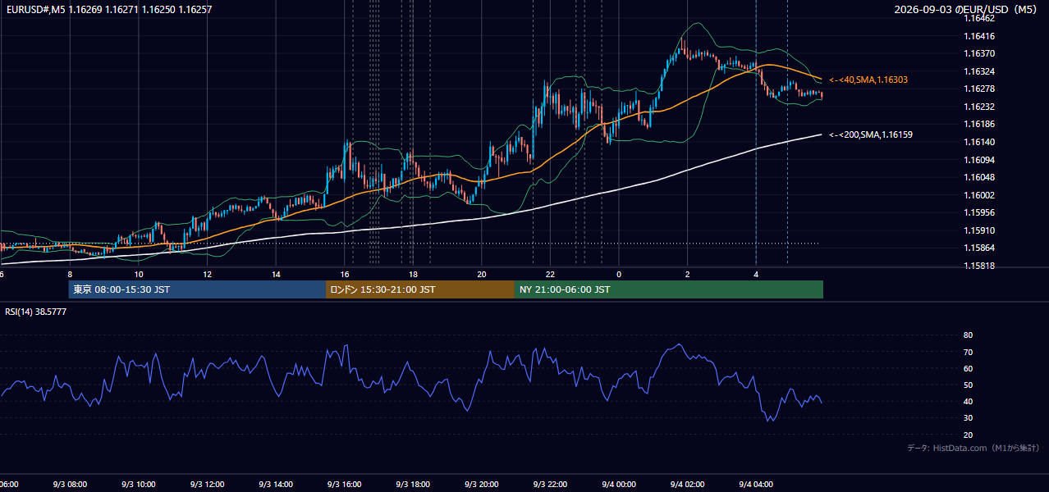Click price scale value 1.16048
Screen dimensions: 1049x492
tap(980, 177)
